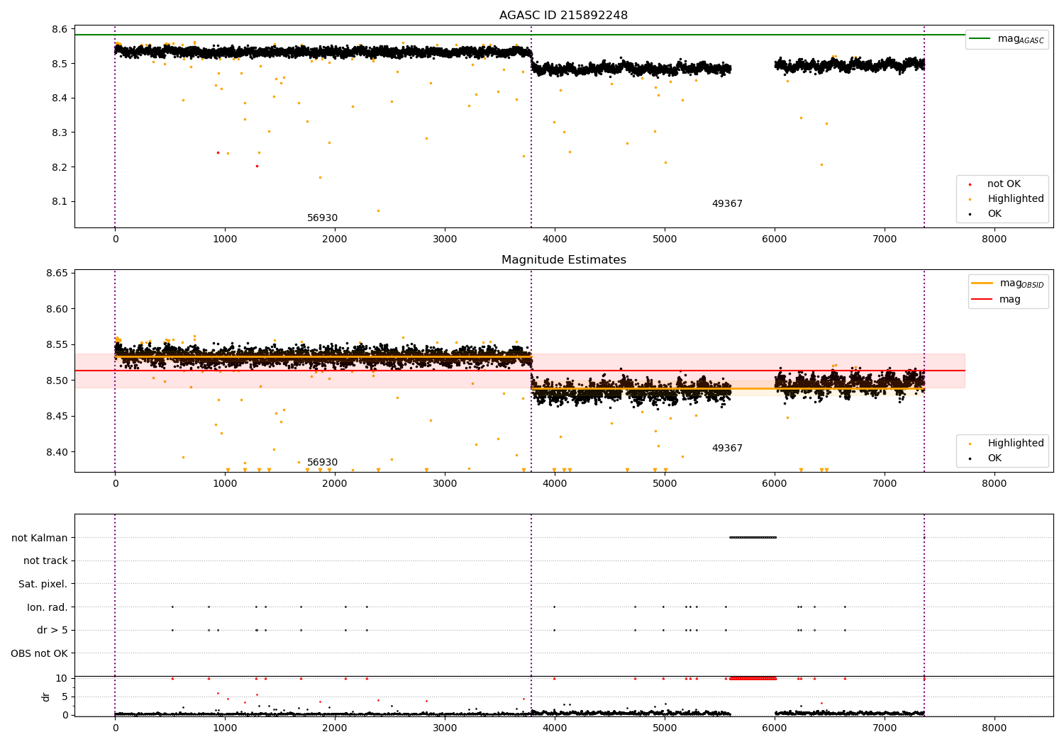Click the 7000 x-tick under the Magnitude Estimates plot
The height and width of the screenshot is (744, 1064).
coord(885,484)
